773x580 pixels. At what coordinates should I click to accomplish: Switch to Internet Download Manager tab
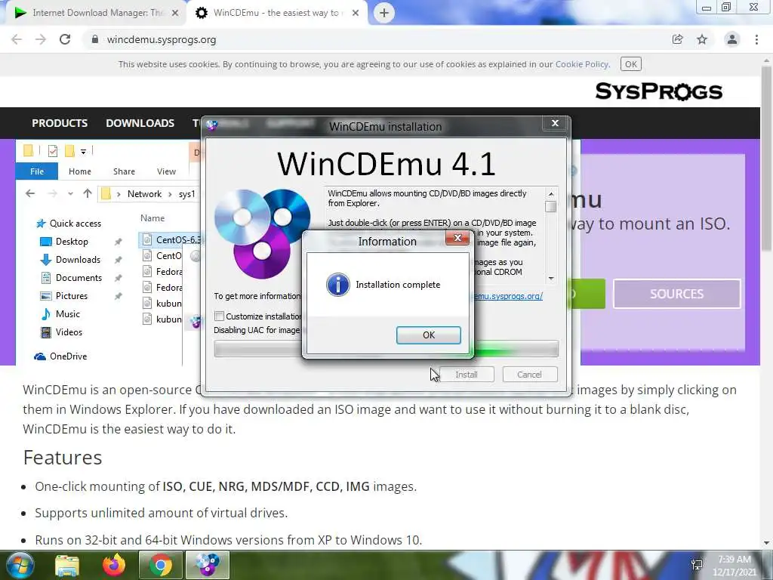point(97,13)
